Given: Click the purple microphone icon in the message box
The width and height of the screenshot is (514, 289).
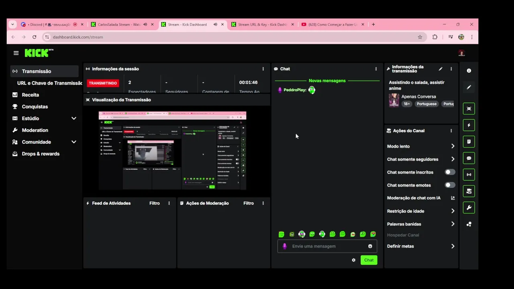Looking at the screenshot, I should point(285,246).
